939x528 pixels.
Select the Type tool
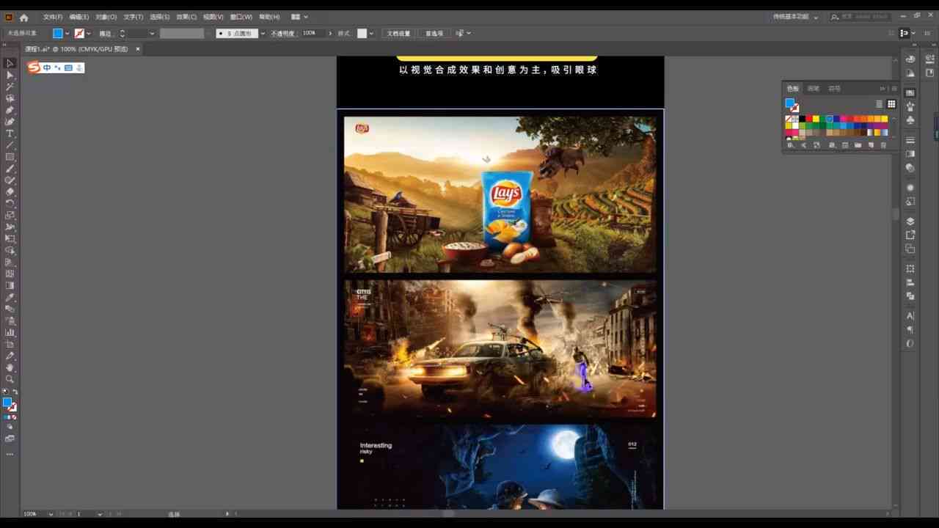[x=10, y=133]
